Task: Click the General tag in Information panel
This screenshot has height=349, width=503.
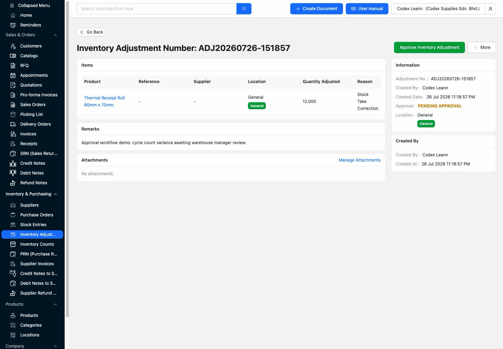Action: pos(426,124)
